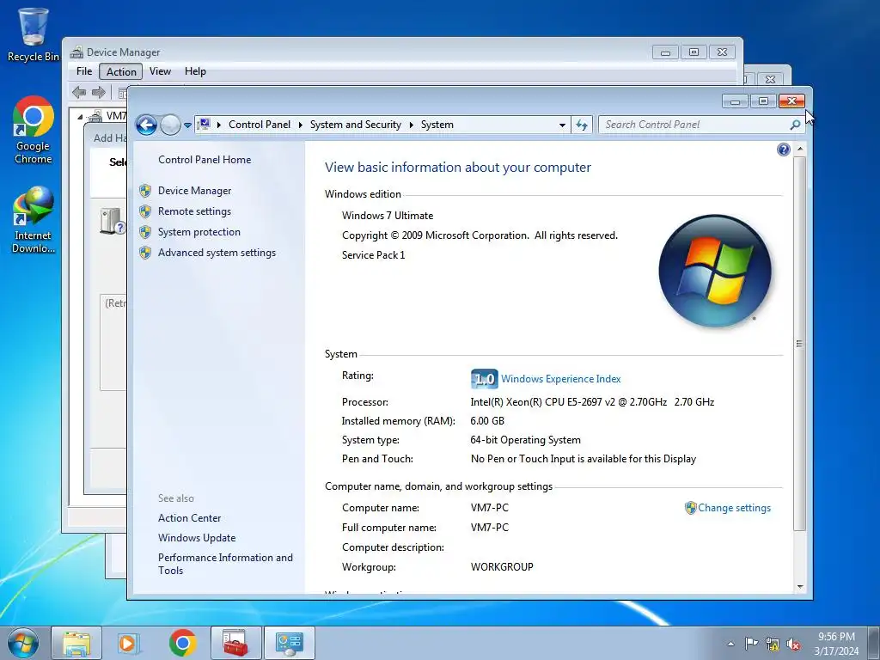
Task: Click the forward navigation arrow button
Action: (x=170, y=125)
